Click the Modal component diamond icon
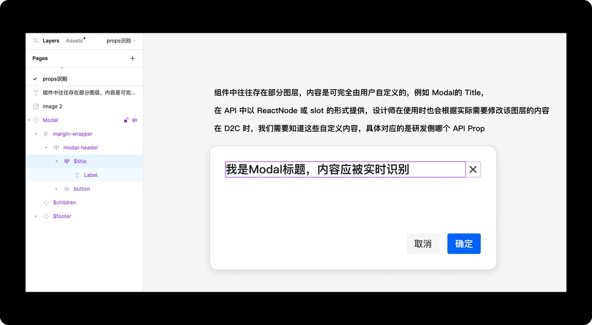The height and width of the screenshot is (325, 592). [36, 120]
